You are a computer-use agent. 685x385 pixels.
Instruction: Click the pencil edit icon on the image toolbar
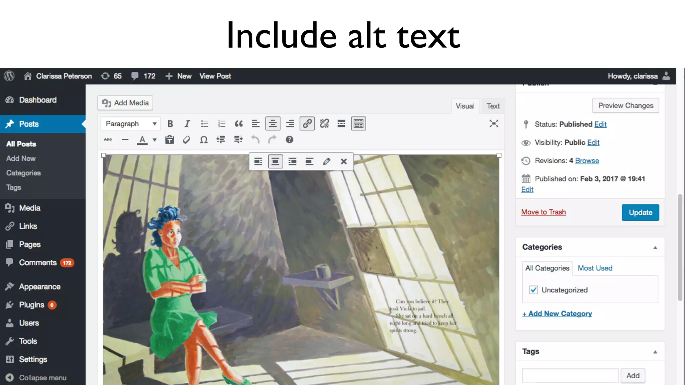coord(326,162)
